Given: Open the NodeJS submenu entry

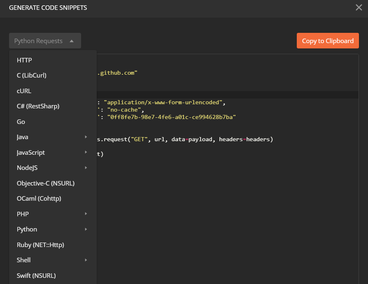Looking at the screenshot, I should (53, 168).
